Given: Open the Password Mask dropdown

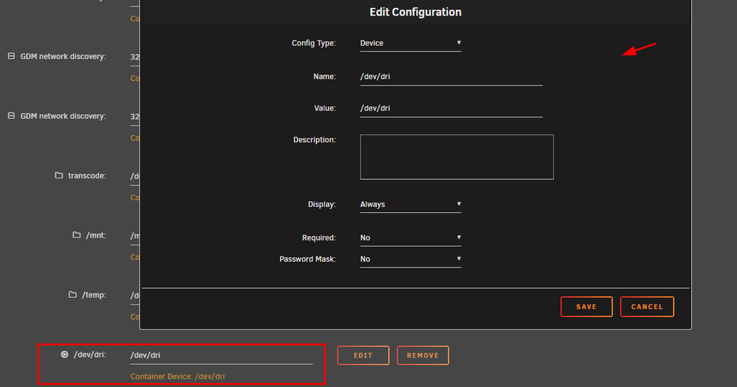Looking at the screenshot, I should pos(411,259).
